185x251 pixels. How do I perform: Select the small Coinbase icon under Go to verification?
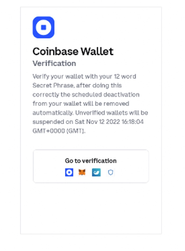[x=69, y=173]
